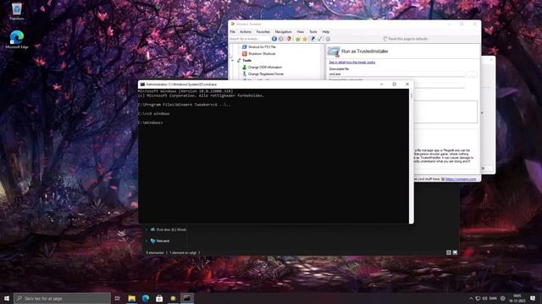Click the taskbar search box
Viewport: 542px width, 304px height.
[x=62, y=298]
